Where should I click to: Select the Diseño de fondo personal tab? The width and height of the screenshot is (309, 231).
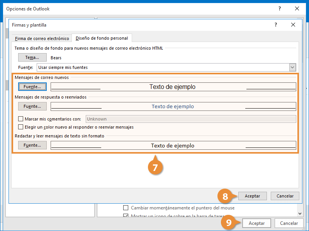click(102, 38)
